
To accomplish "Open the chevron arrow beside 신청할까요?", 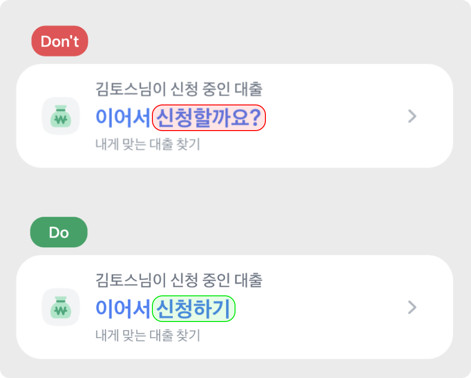I will pyautogui.click(x=412, y=116).
